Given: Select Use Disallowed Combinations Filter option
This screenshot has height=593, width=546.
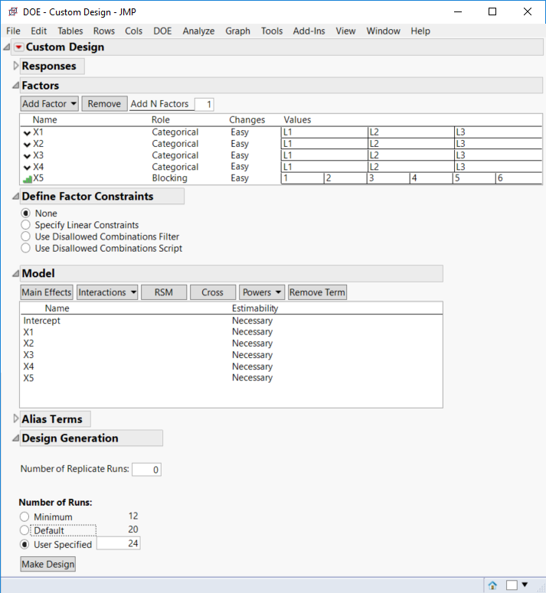Looking at the screenshot, I should point(25,236).
